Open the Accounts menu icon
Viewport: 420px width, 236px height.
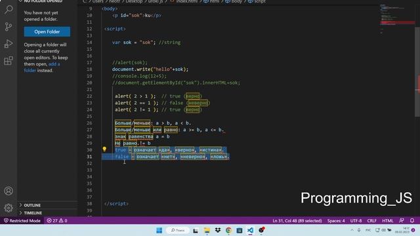click(9, 191)
